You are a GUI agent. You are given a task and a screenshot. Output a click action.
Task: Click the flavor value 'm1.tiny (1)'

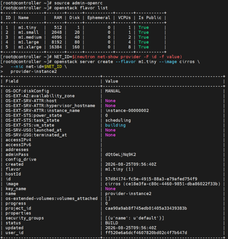119,169
